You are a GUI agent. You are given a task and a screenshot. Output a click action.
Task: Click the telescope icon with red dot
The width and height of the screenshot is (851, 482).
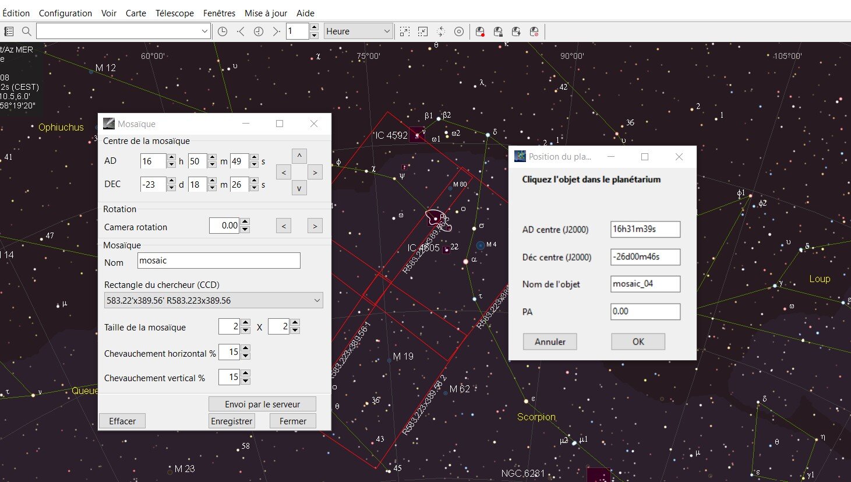(x=480, y=31)
